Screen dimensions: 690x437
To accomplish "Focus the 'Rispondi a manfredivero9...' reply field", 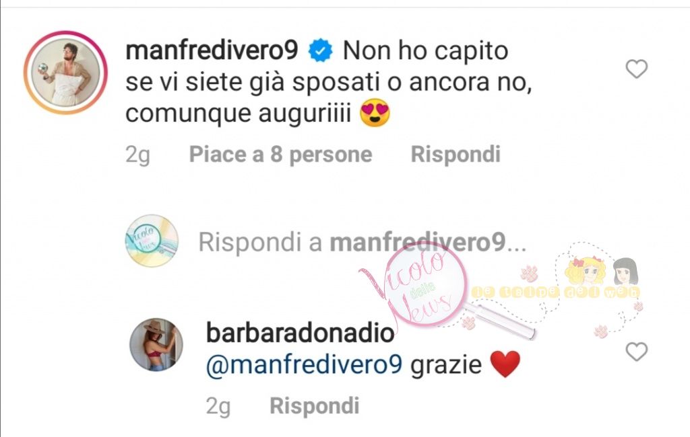I will 362,242.
